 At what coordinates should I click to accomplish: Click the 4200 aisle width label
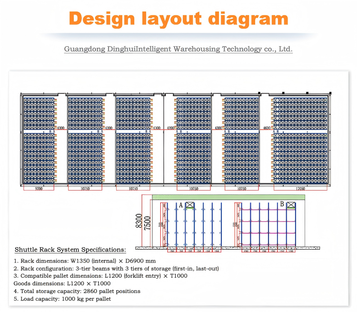click(x=170, y=128)
